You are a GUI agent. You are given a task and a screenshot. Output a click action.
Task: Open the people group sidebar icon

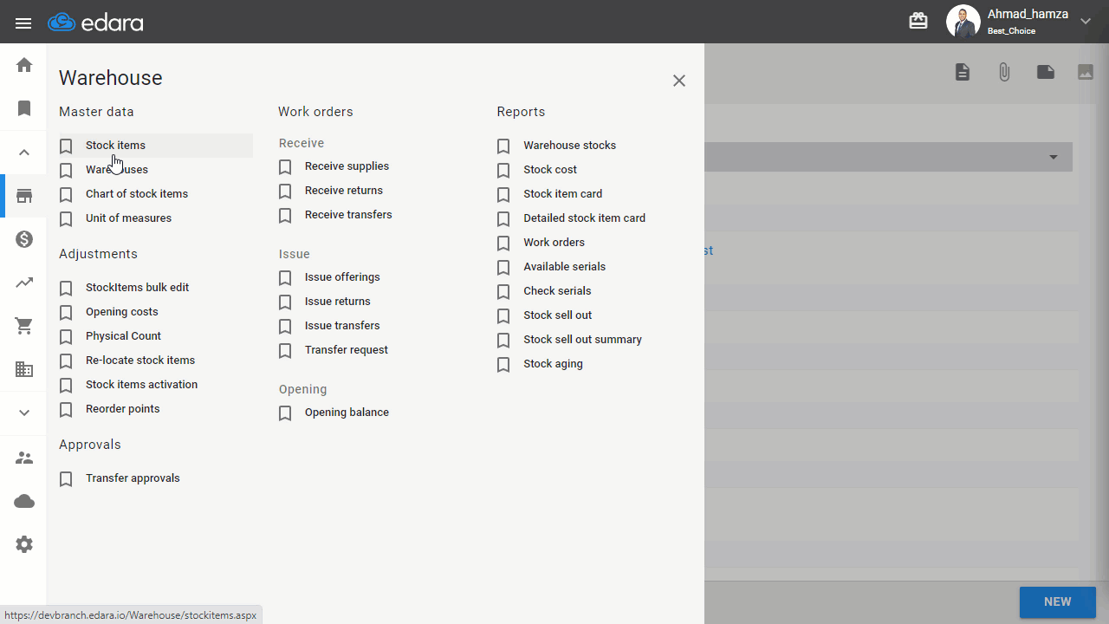24,458
